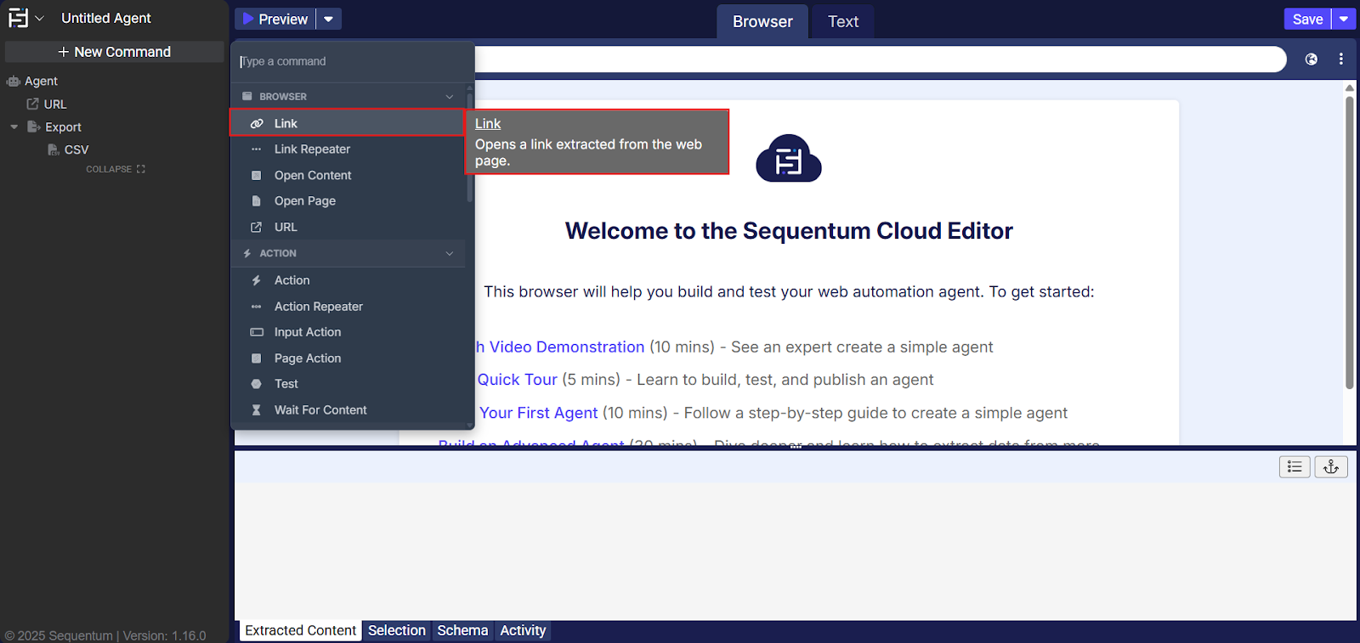The width and height of the screenshot is (1360, 643).
Task: Open the Preview options dropdown arrow
Action: coord(329,19)
